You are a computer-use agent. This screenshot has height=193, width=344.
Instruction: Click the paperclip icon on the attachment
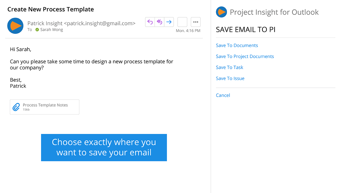click(x=16, y=107)
